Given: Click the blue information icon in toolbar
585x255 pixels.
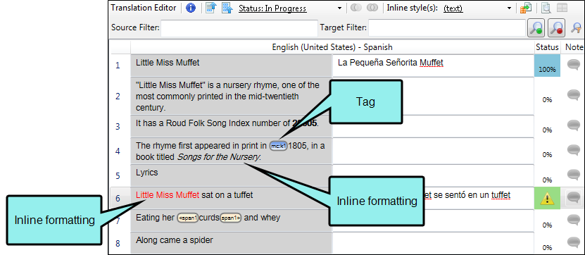Looking at the screenshot, I should pyautogui.click(x=191, y=8).
